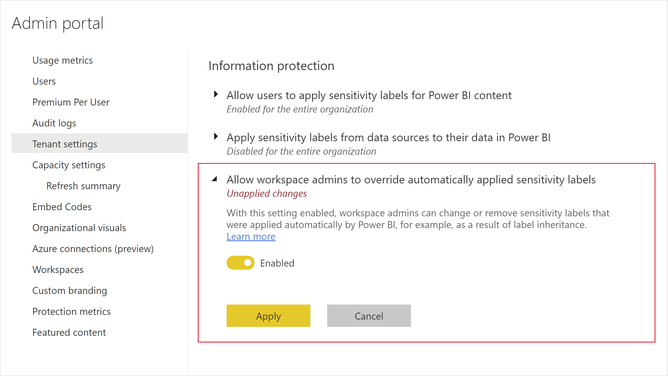The height and width of the screenshot is (376, 668).
Task: Click the Audit logs navigation icon
Action: point(54,123)
